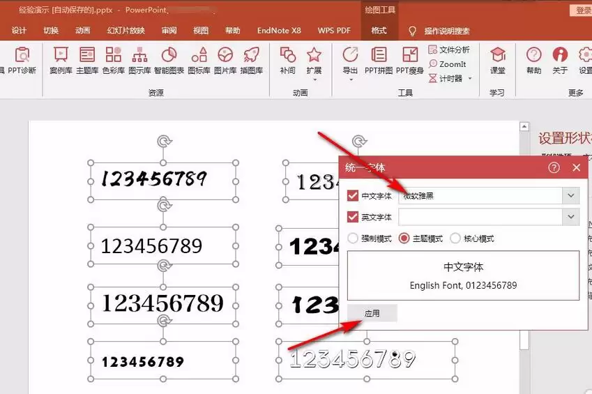Switch to the 幻灯片放映 ribbon tab

[x=126, y=31]
